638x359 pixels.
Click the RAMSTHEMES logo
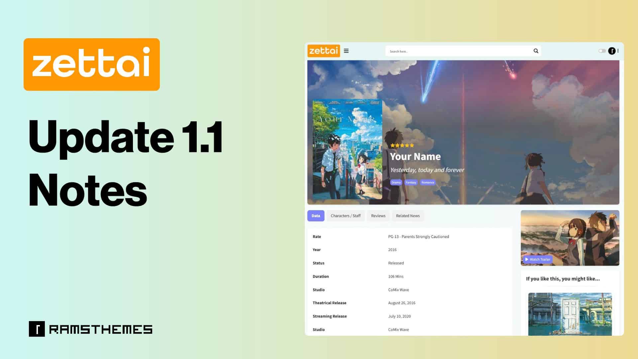pyautogui.click(x=90, y=329)
